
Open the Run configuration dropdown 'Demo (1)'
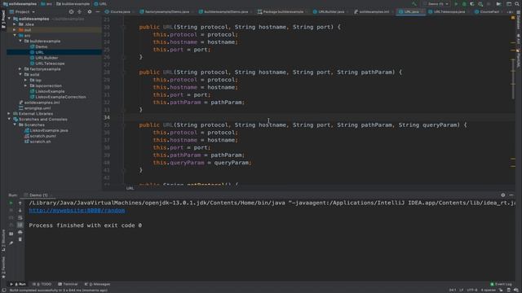[436, 4]
